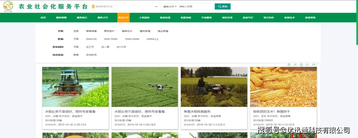Focus the 请输入标题 search field
Screen dimensions: 358x138
tap(196, 7)
